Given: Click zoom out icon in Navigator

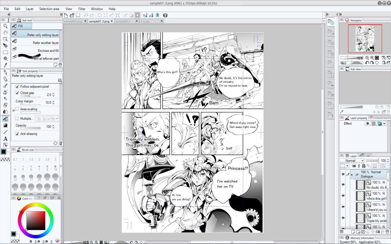Looking at the screenshot, I should 367,58.
